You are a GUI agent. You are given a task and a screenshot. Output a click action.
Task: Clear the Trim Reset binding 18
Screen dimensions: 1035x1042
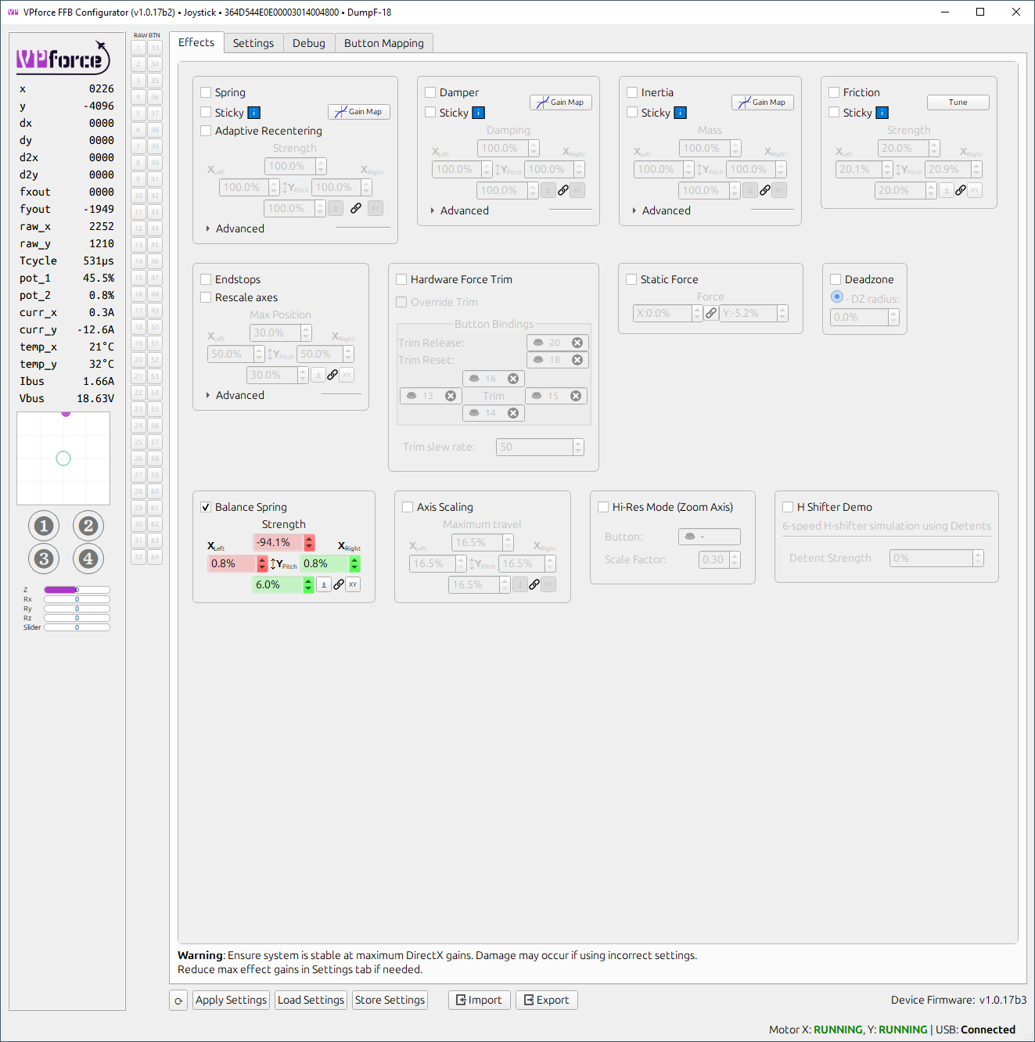(x=577, y=360)
